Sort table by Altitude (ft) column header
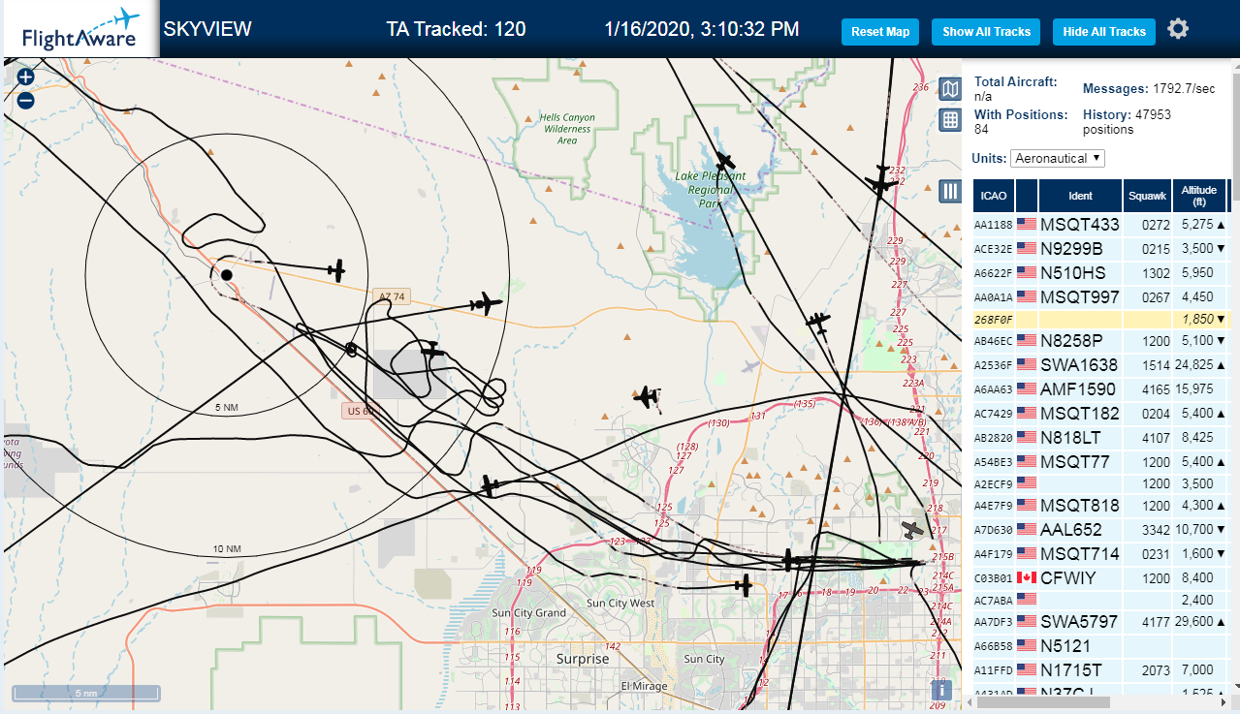 [1199, 196]
